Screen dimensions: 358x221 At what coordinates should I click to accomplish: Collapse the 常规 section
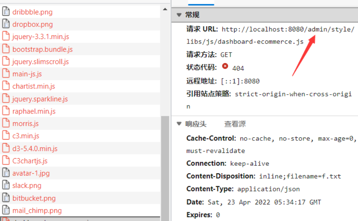179,15
